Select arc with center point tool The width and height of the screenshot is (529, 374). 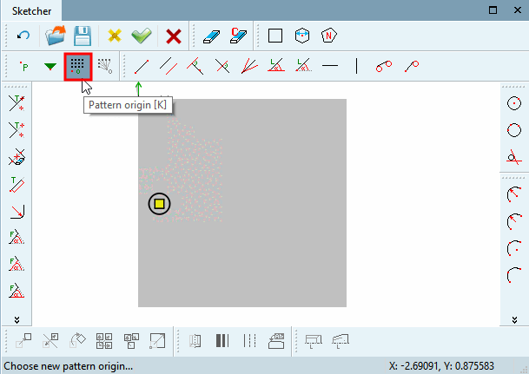pos(514,248)
